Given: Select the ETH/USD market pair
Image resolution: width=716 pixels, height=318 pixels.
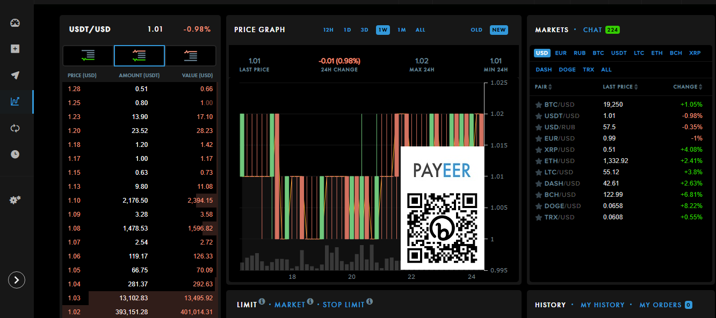Looking at the screenshot, I should [559, 161].
